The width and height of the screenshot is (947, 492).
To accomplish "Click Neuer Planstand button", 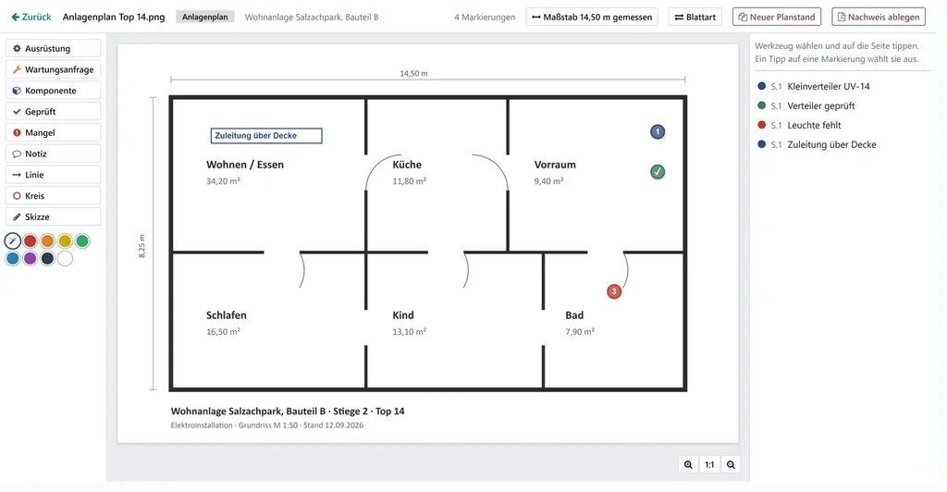I will pyautogui.click(x=777, y=17).
